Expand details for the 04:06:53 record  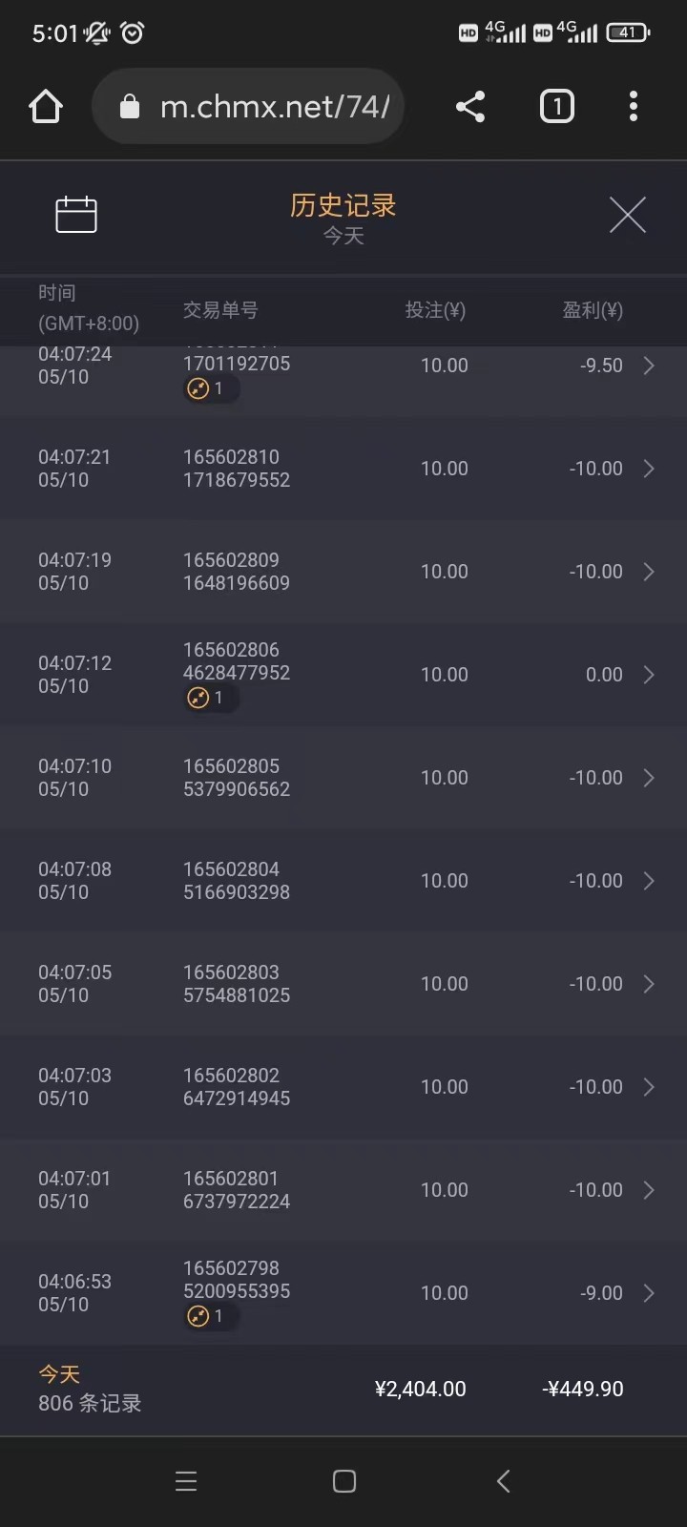pyautogui.click(x=648, y=1293)
